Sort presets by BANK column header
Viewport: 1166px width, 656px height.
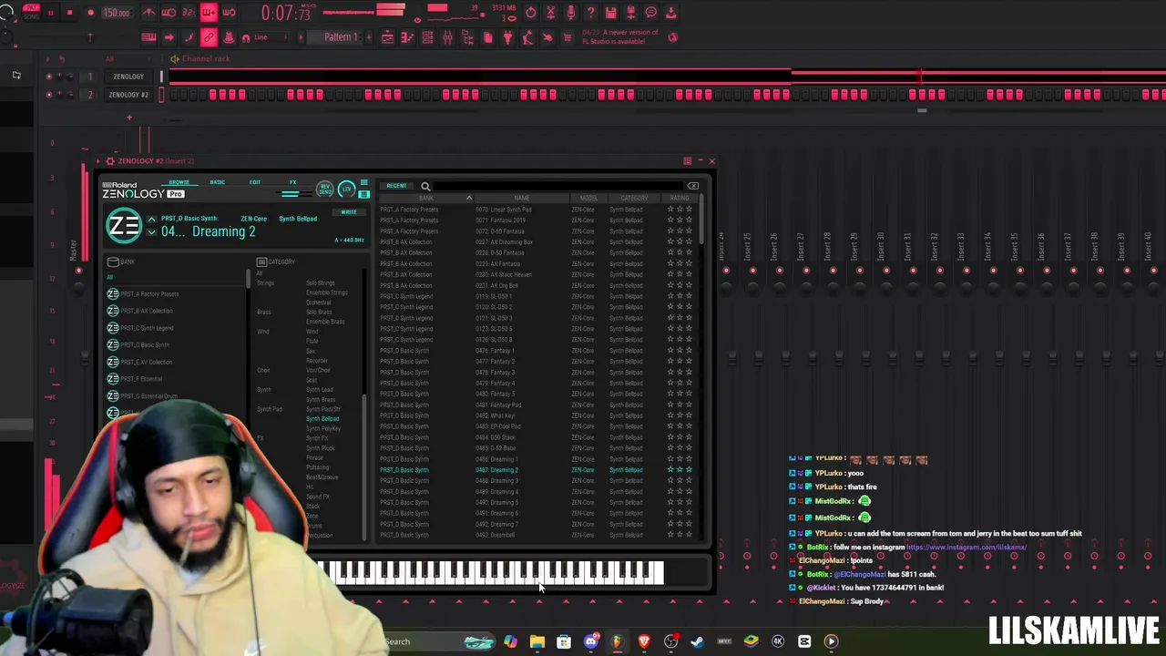click(425, 199)
